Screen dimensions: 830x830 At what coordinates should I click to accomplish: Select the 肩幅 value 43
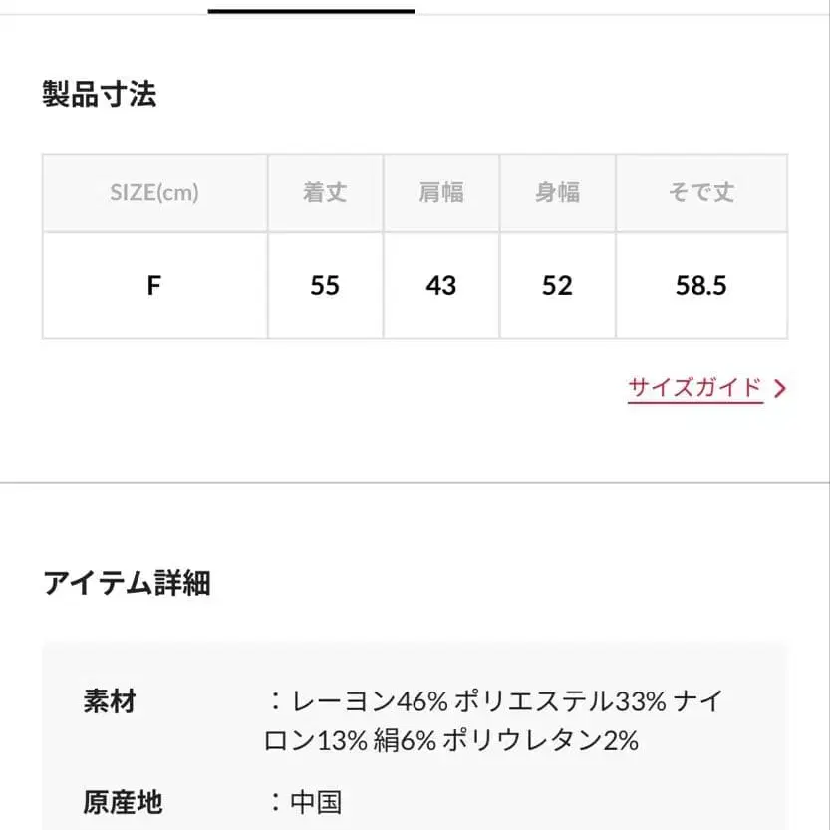coord(440,285)
